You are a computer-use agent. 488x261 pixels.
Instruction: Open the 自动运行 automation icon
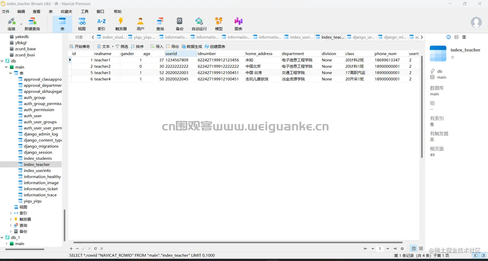click(199, 24)
